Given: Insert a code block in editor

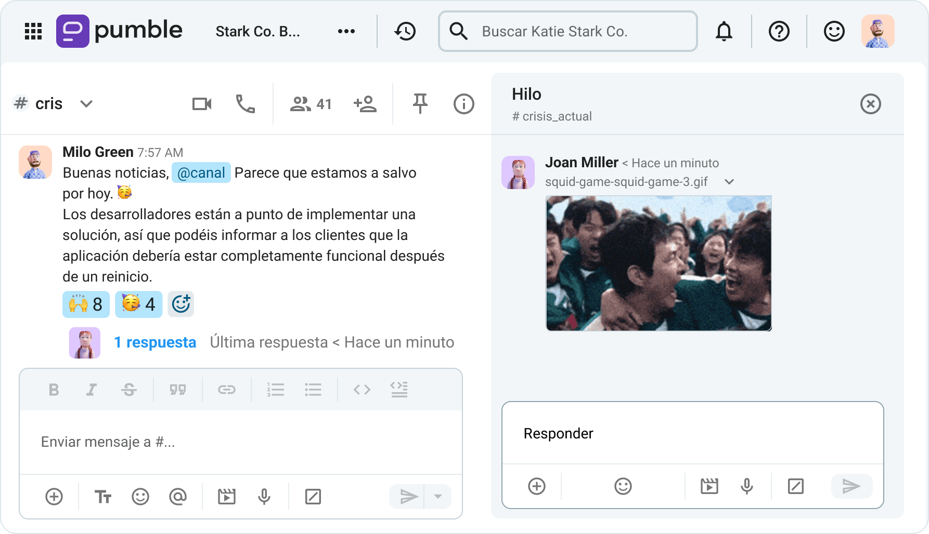Looking at the screenshot, I should point(361,389).
